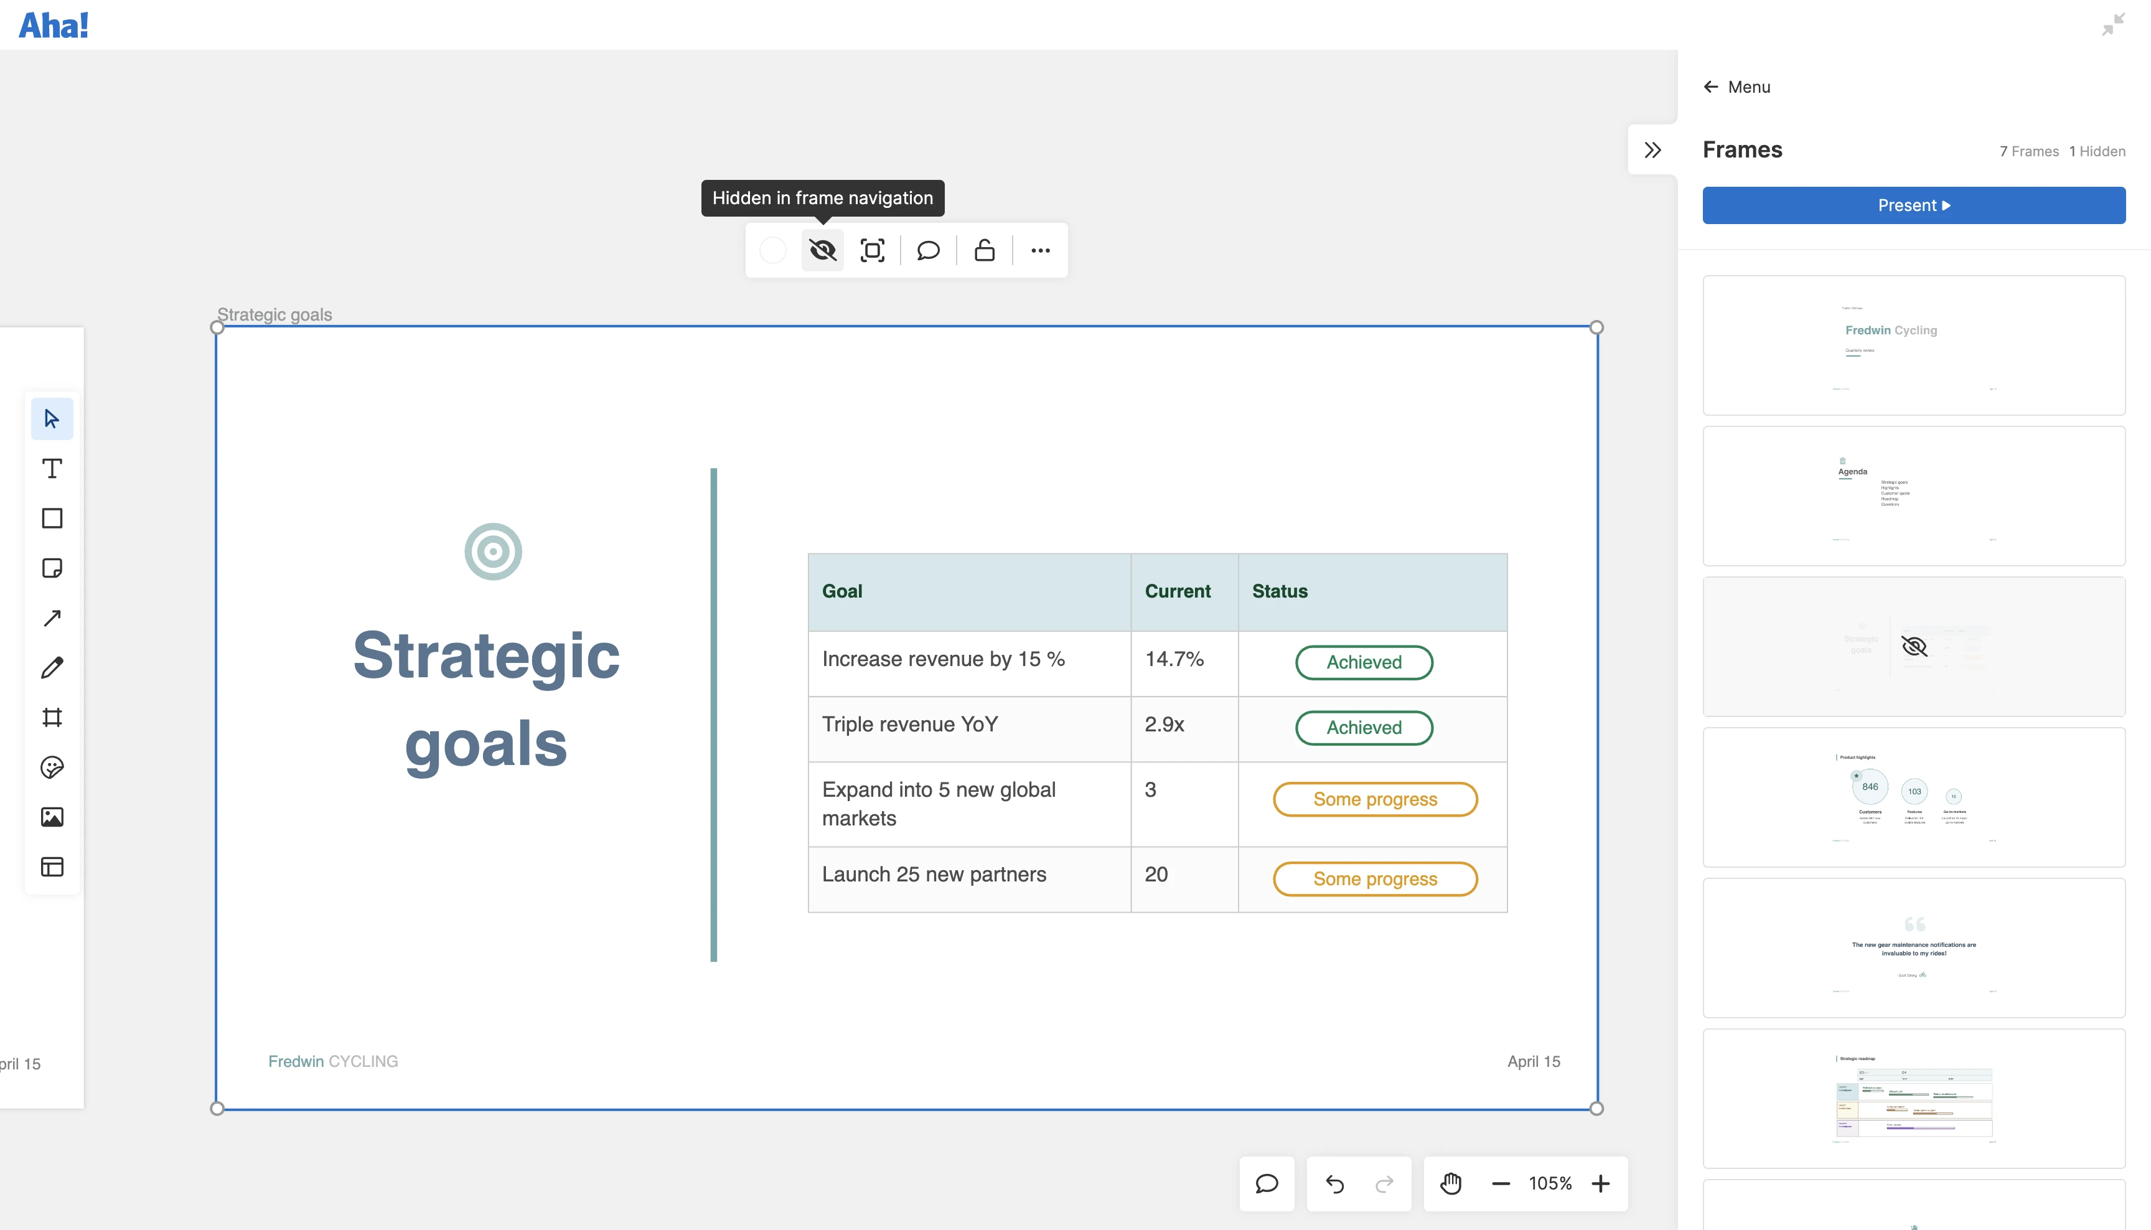2151x1230 pixels.
Task: Select the Sticky note tool
Action: click(x=52, y=568)
